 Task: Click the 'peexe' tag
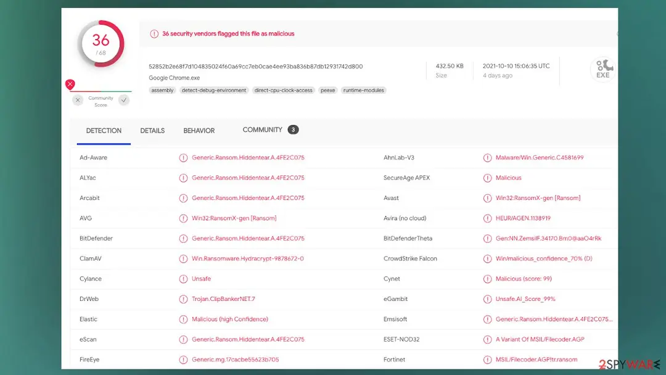click(x=327, y=91)
